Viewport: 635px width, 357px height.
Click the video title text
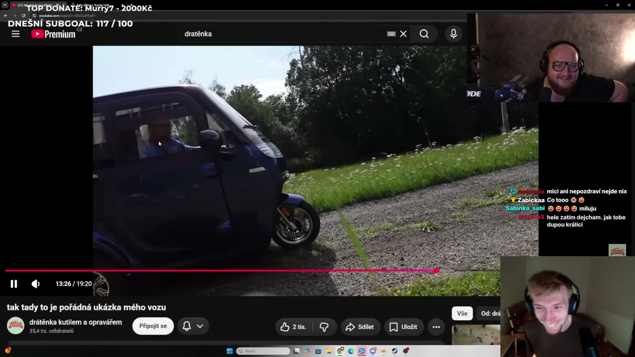click(86, 307)
